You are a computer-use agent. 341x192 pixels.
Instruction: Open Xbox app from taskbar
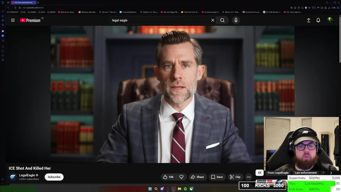click(191, 189)
